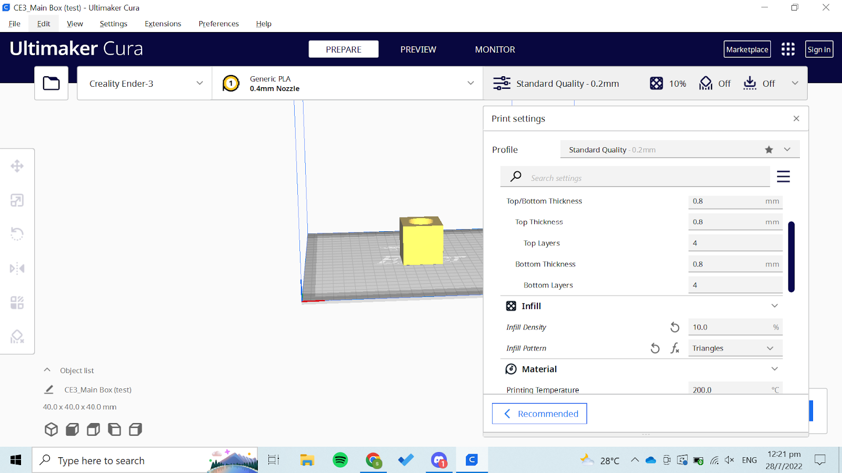Edit the Infill Density value field

(735, 327)
